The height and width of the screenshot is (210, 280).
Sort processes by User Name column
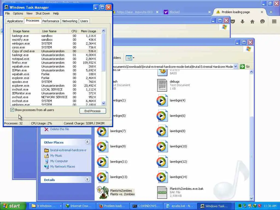tap(54, 31)
